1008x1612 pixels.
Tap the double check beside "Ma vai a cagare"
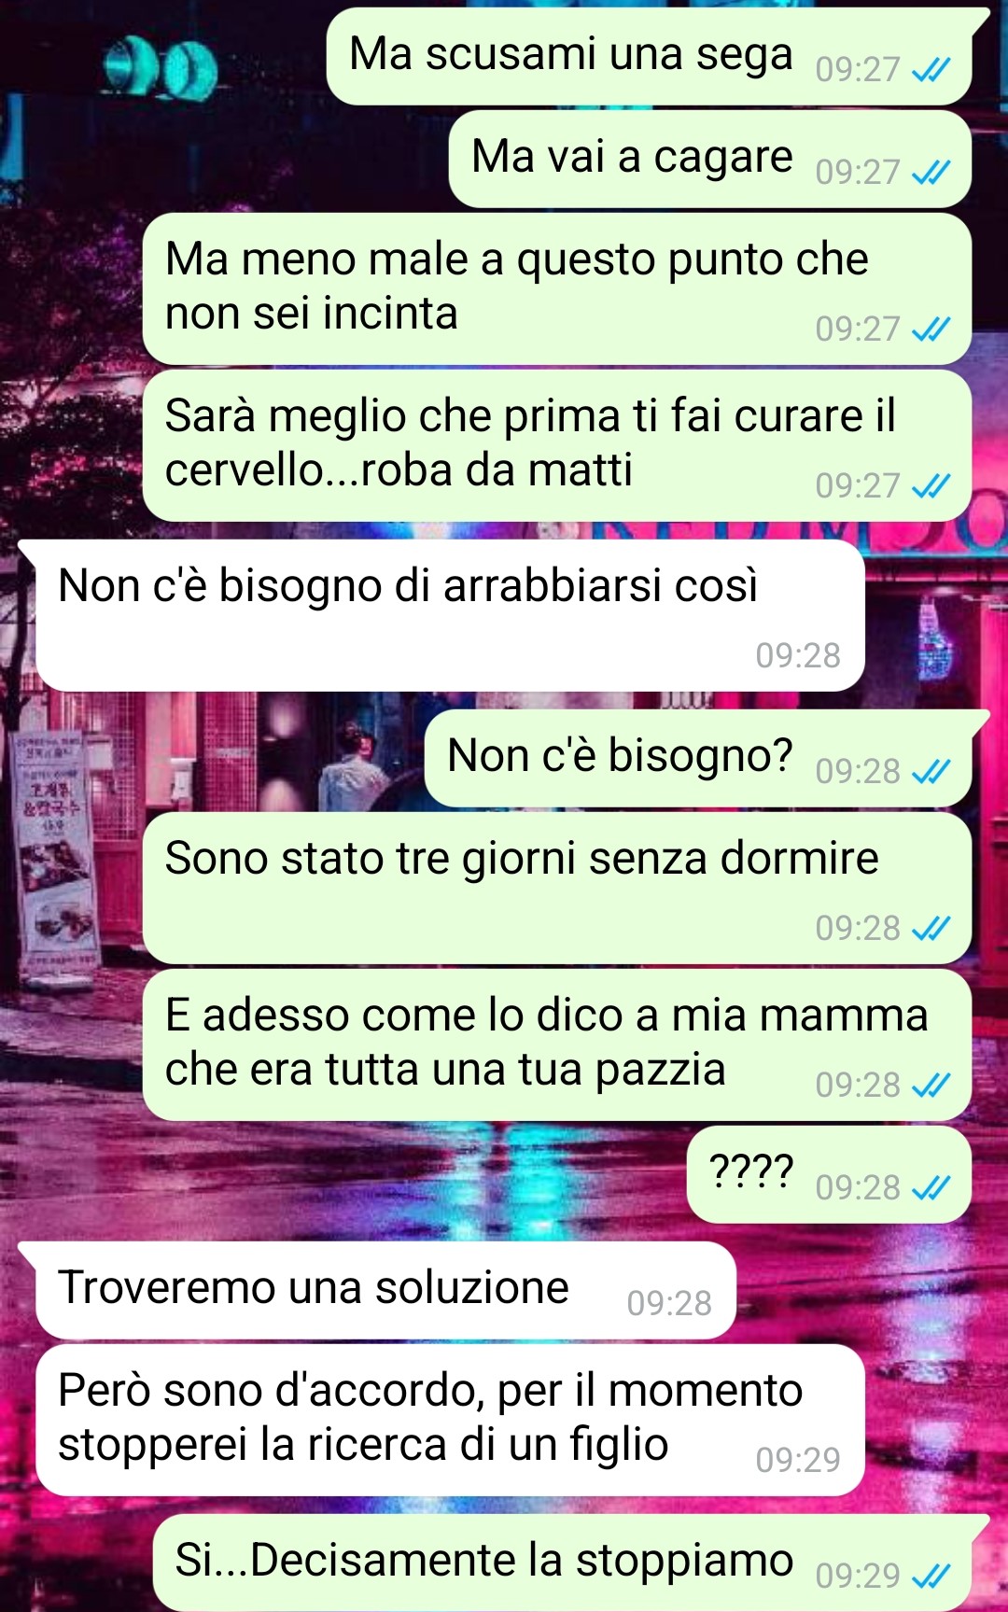coord(931,173)
